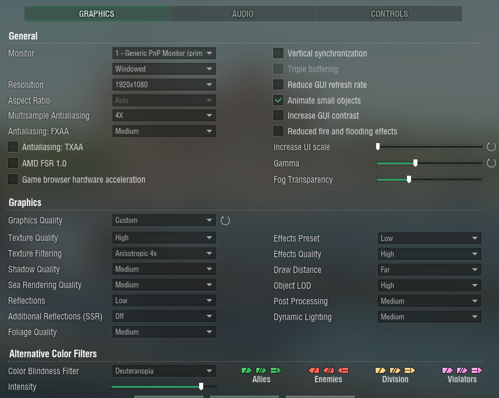Open the Resolution dropdown

(164, 85)
